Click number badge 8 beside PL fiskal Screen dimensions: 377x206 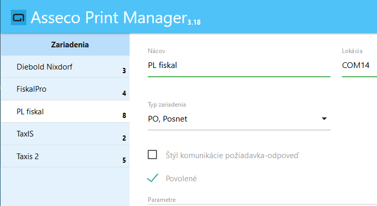click(x=124, y=115)
